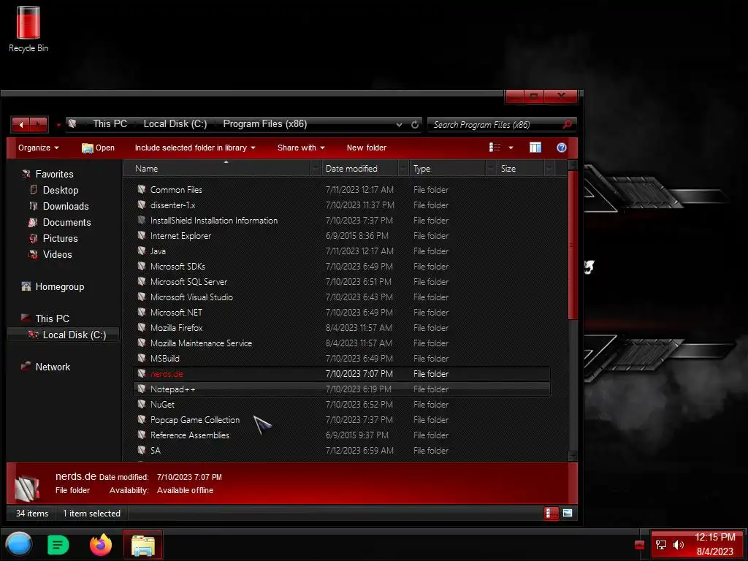This screenshot has width=748, height=561.
Task: Open Name column filter dropdown
Action: click(x=316, y=169)
